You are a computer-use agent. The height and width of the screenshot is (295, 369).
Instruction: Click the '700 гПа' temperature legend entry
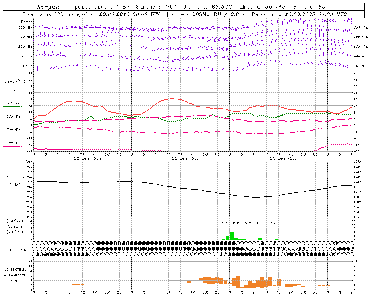pos(13,130)
